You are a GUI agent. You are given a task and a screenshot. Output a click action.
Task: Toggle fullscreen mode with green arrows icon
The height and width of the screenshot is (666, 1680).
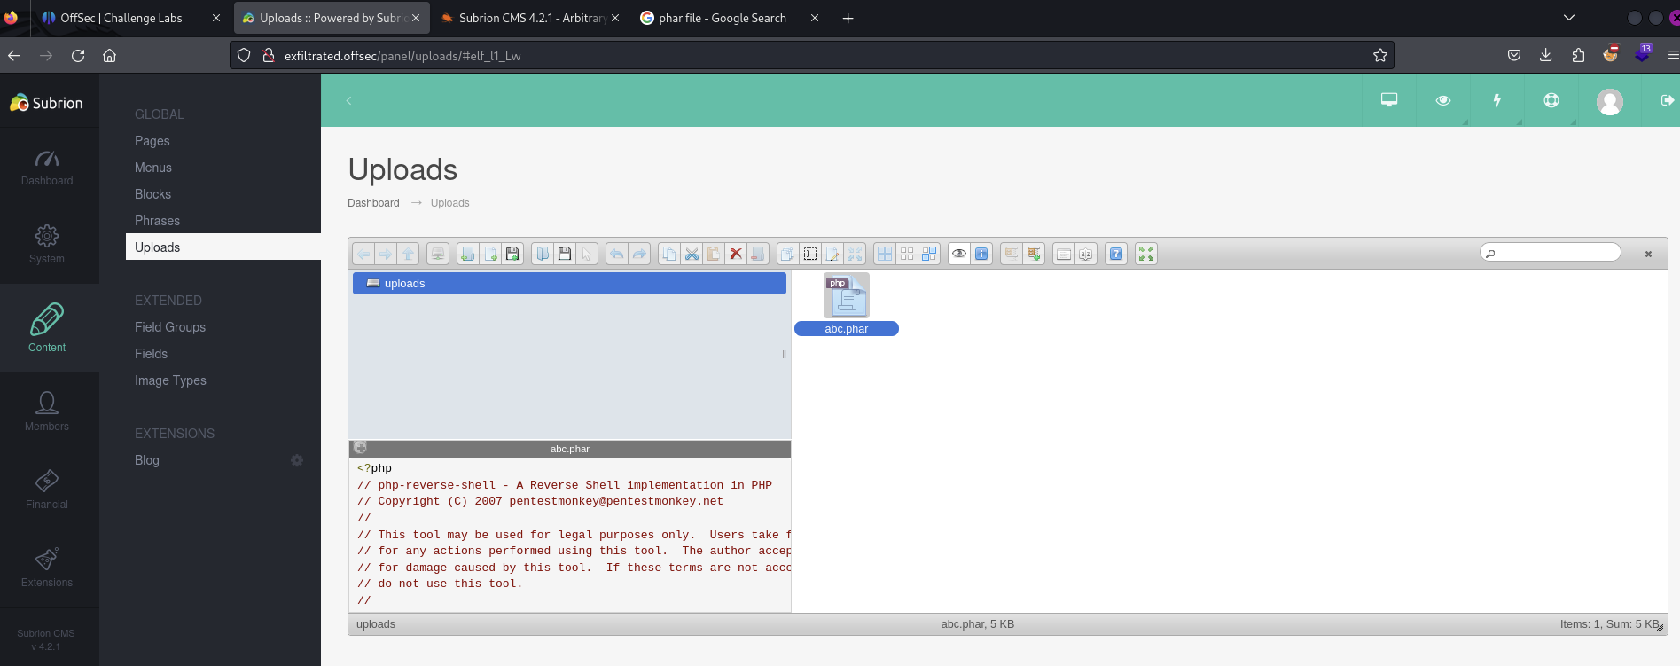point(1146,255)
